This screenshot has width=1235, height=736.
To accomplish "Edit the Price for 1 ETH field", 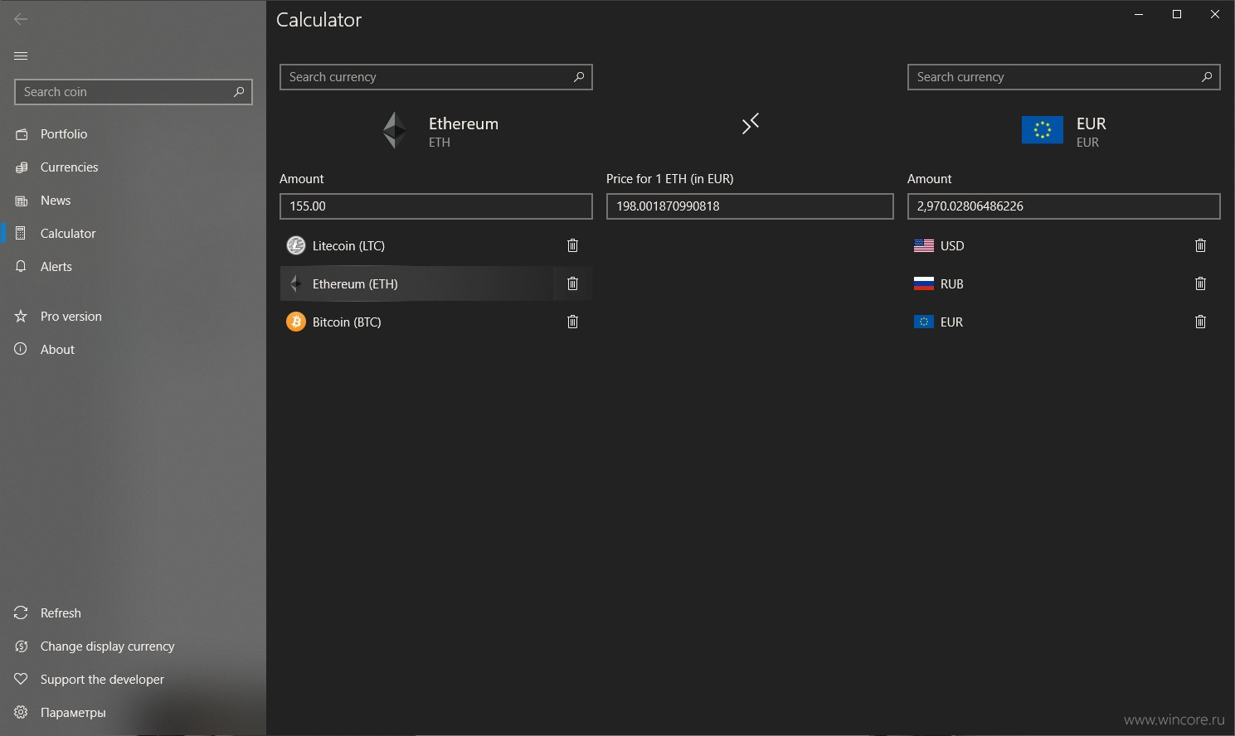I will [x=750, y=206].
